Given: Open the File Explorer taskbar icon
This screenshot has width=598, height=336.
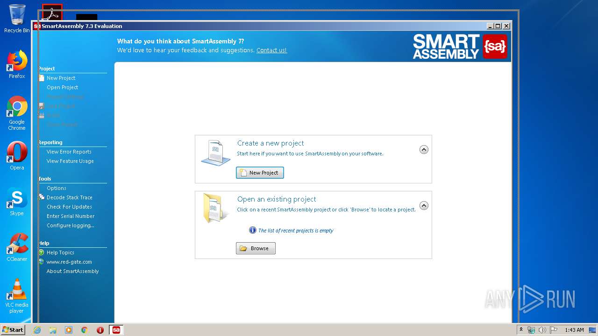Looking at the screenshot, I should point(53,330).
